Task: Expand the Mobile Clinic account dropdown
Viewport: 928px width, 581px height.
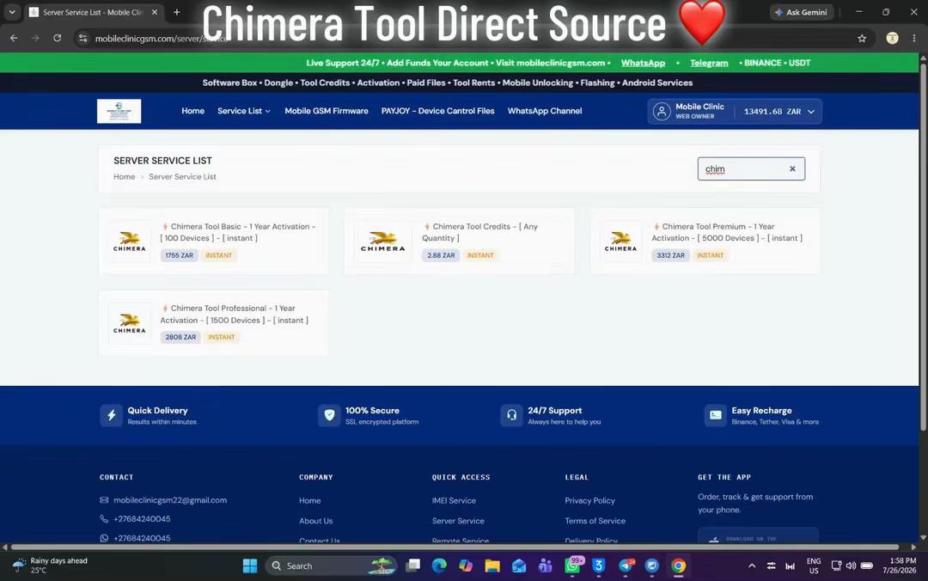Action: pos(735,112)
